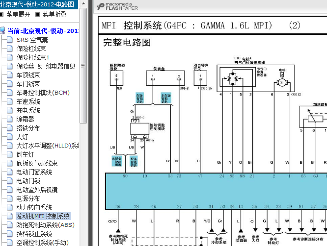Click the page icon beside 车身控制模块(BCM)
This screenshot has width=327, height=246.
click(x=10, y=93)
